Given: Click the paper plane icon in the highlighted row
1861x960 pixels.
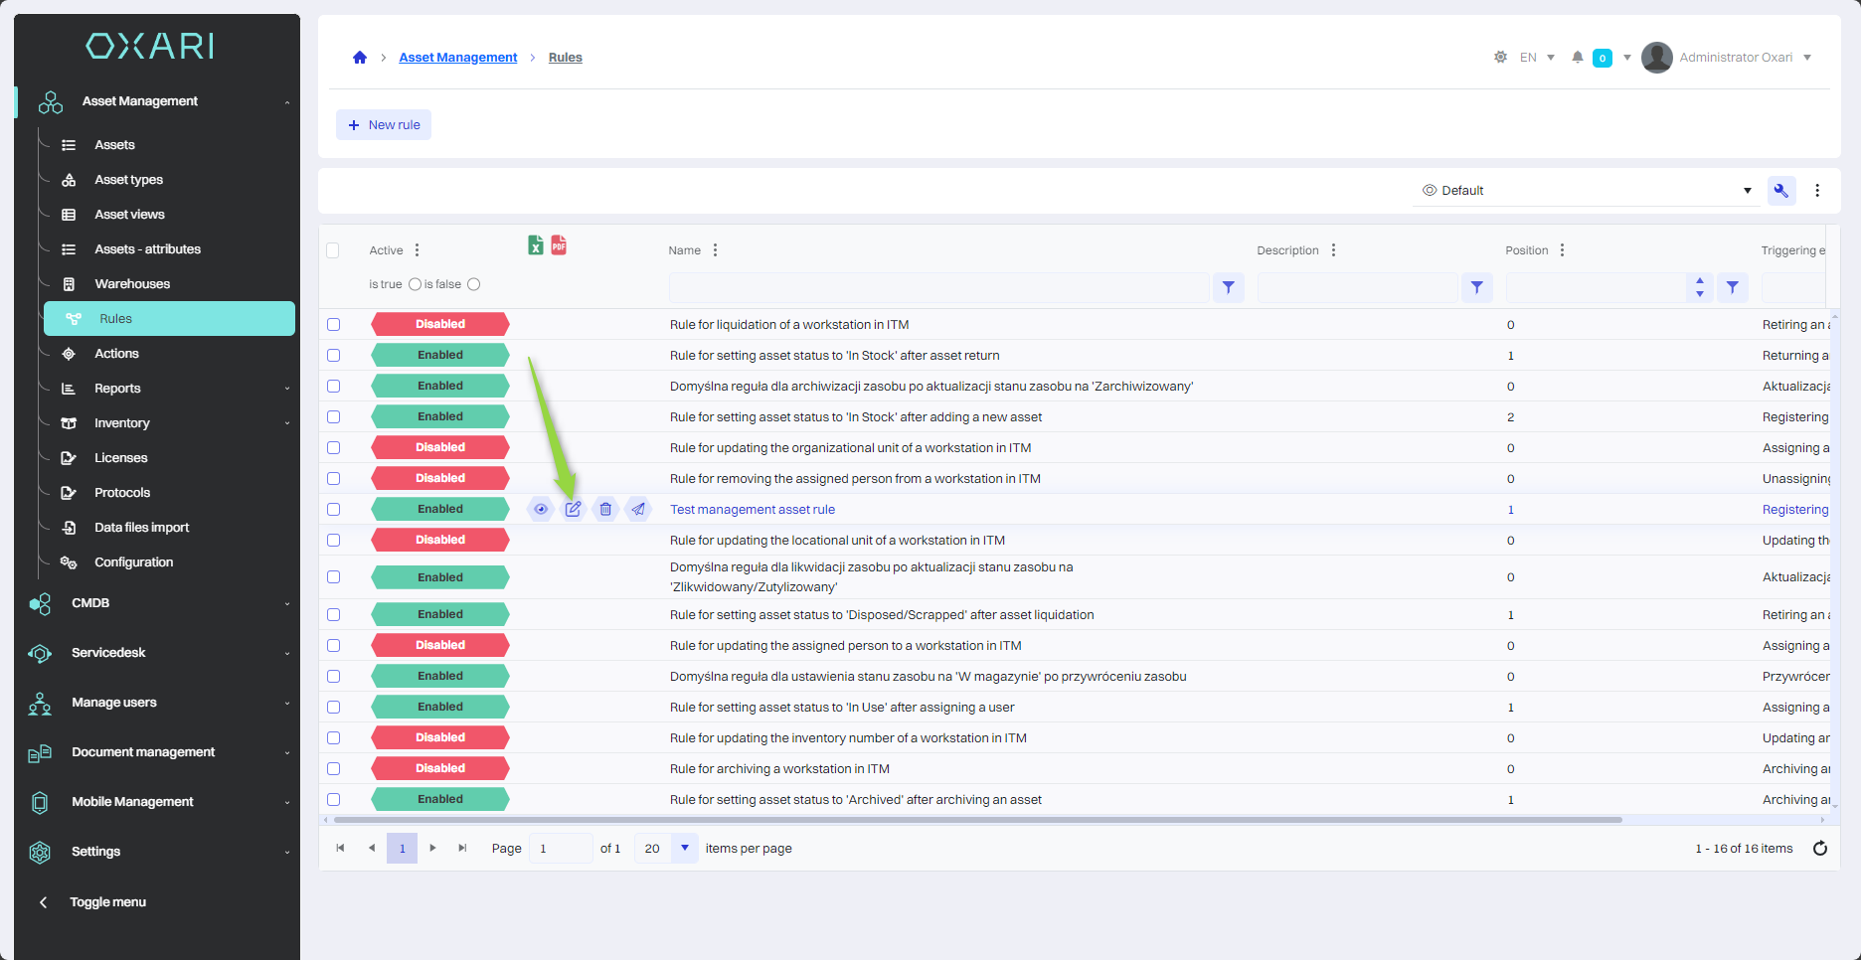Looking at the screenshot, I should (638, 509).
